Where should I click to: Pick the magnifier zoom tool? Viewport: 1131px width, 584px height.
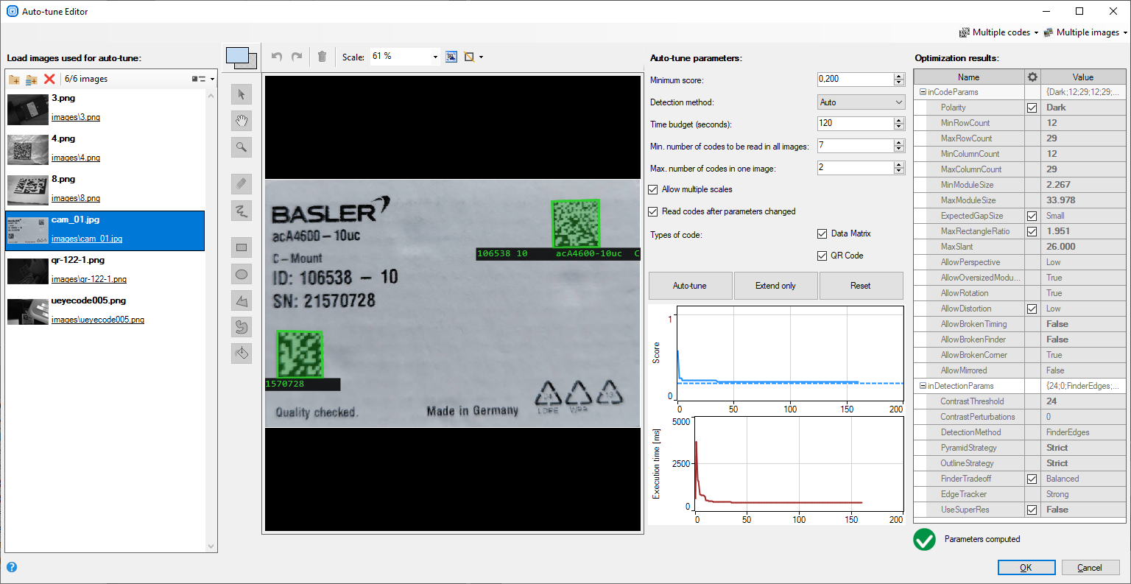coord(242,147)
